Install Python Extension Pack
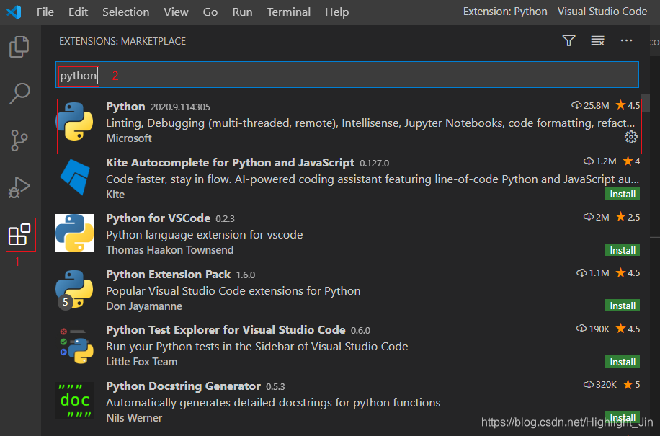 coord(623,306)
